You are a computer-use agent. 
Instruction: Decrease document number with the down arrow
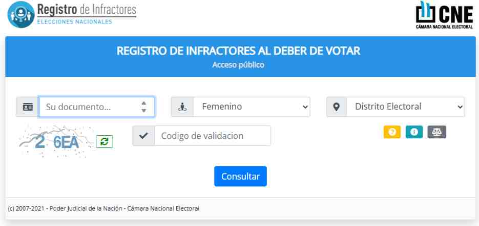coord(144,110)
